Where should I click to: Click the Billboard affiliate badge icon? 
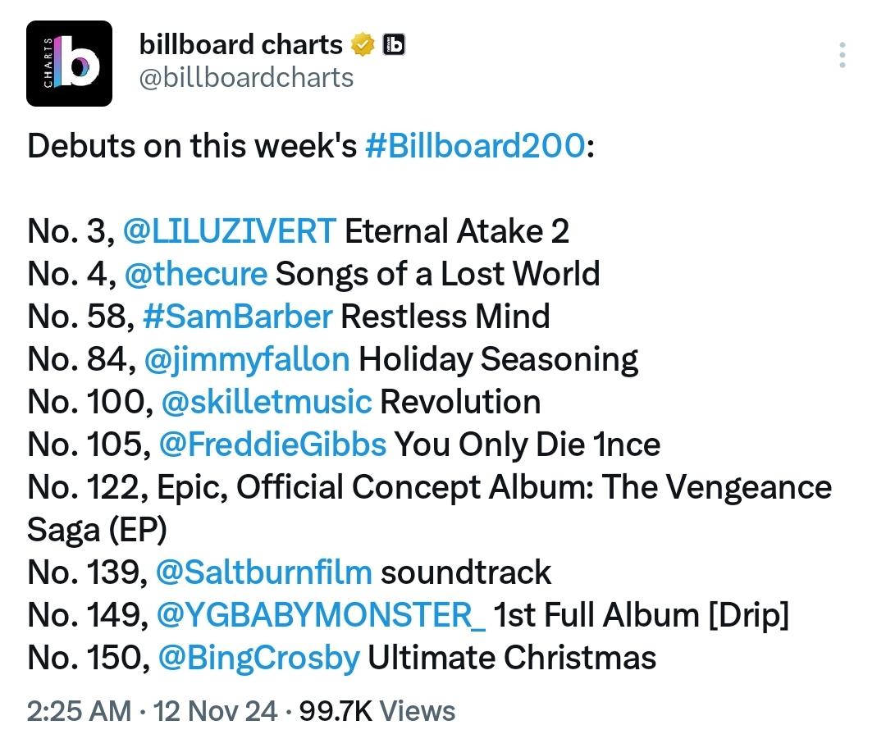(x=394, y=44)
